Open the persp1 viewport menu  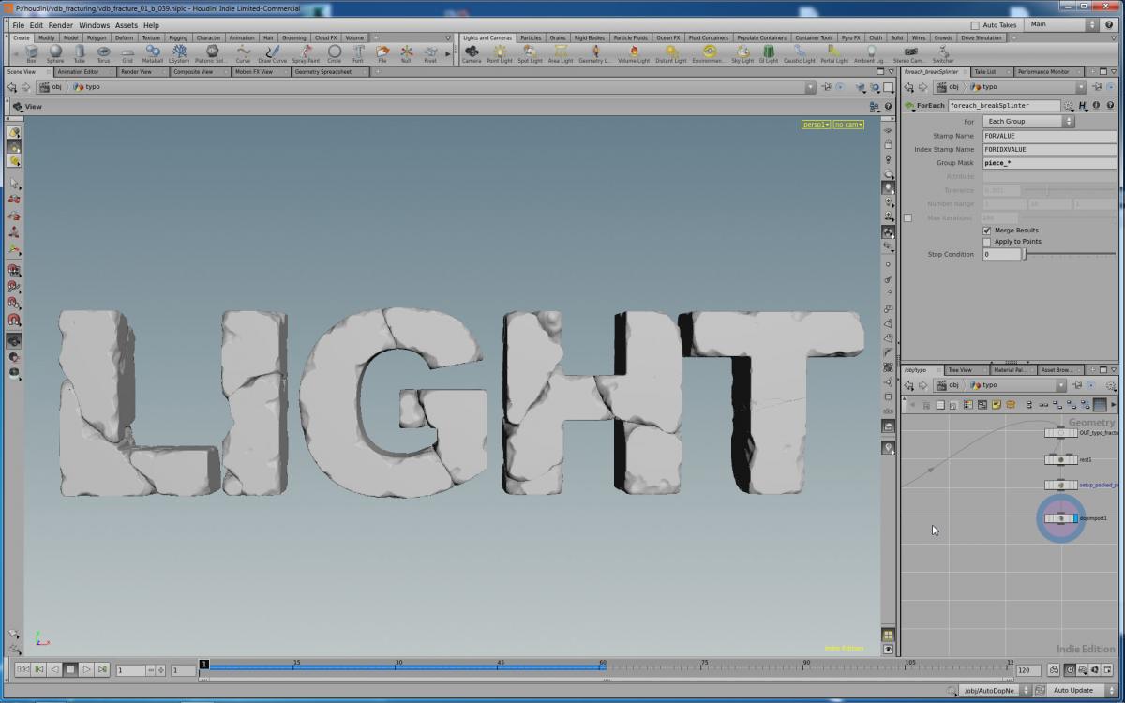pos(817,124)
